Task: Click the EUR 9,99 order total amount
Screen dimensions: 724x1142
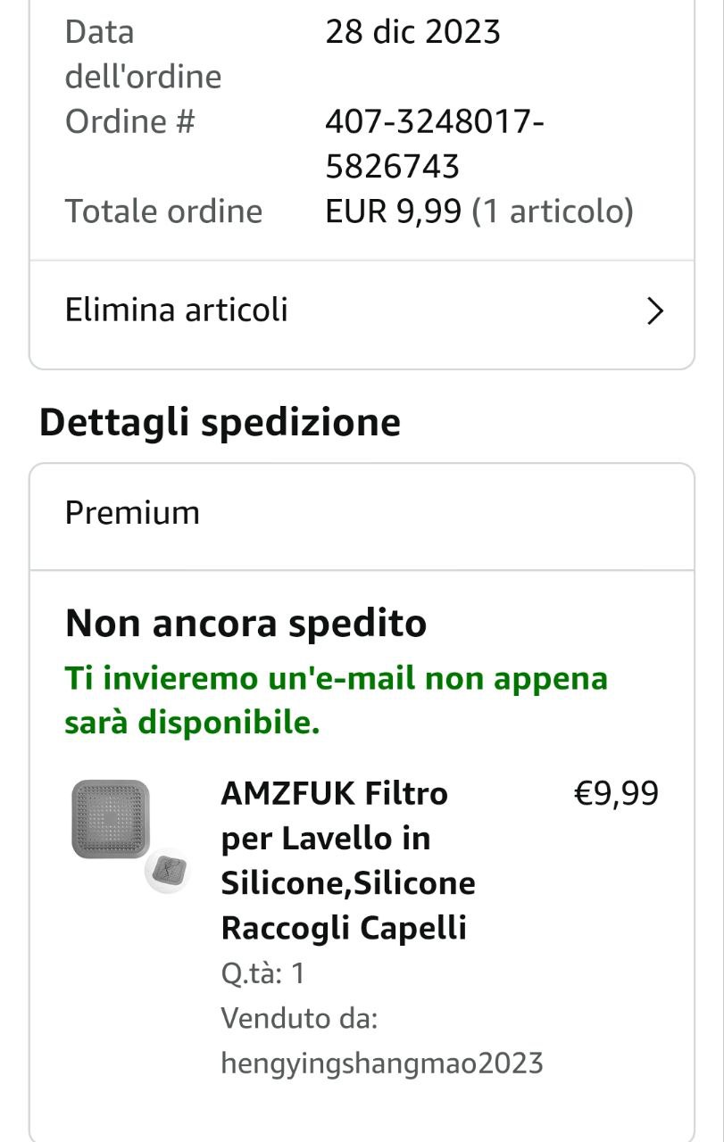Action: [394, 211]
